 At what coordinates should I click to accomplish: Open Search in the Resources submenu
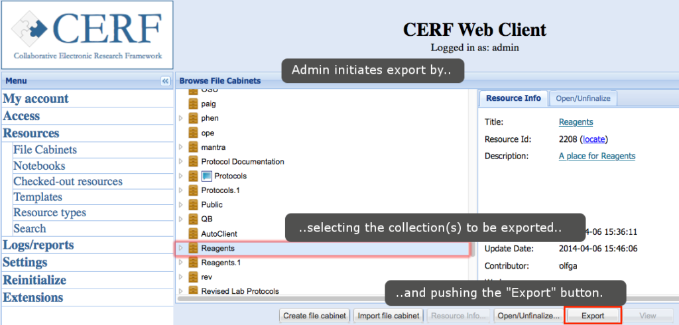coord(29,228)
